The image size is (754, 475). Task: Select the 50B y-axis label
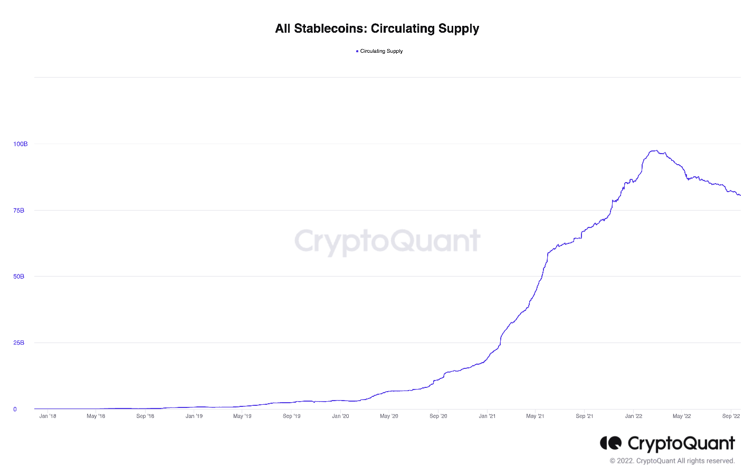tap(19, 277)
